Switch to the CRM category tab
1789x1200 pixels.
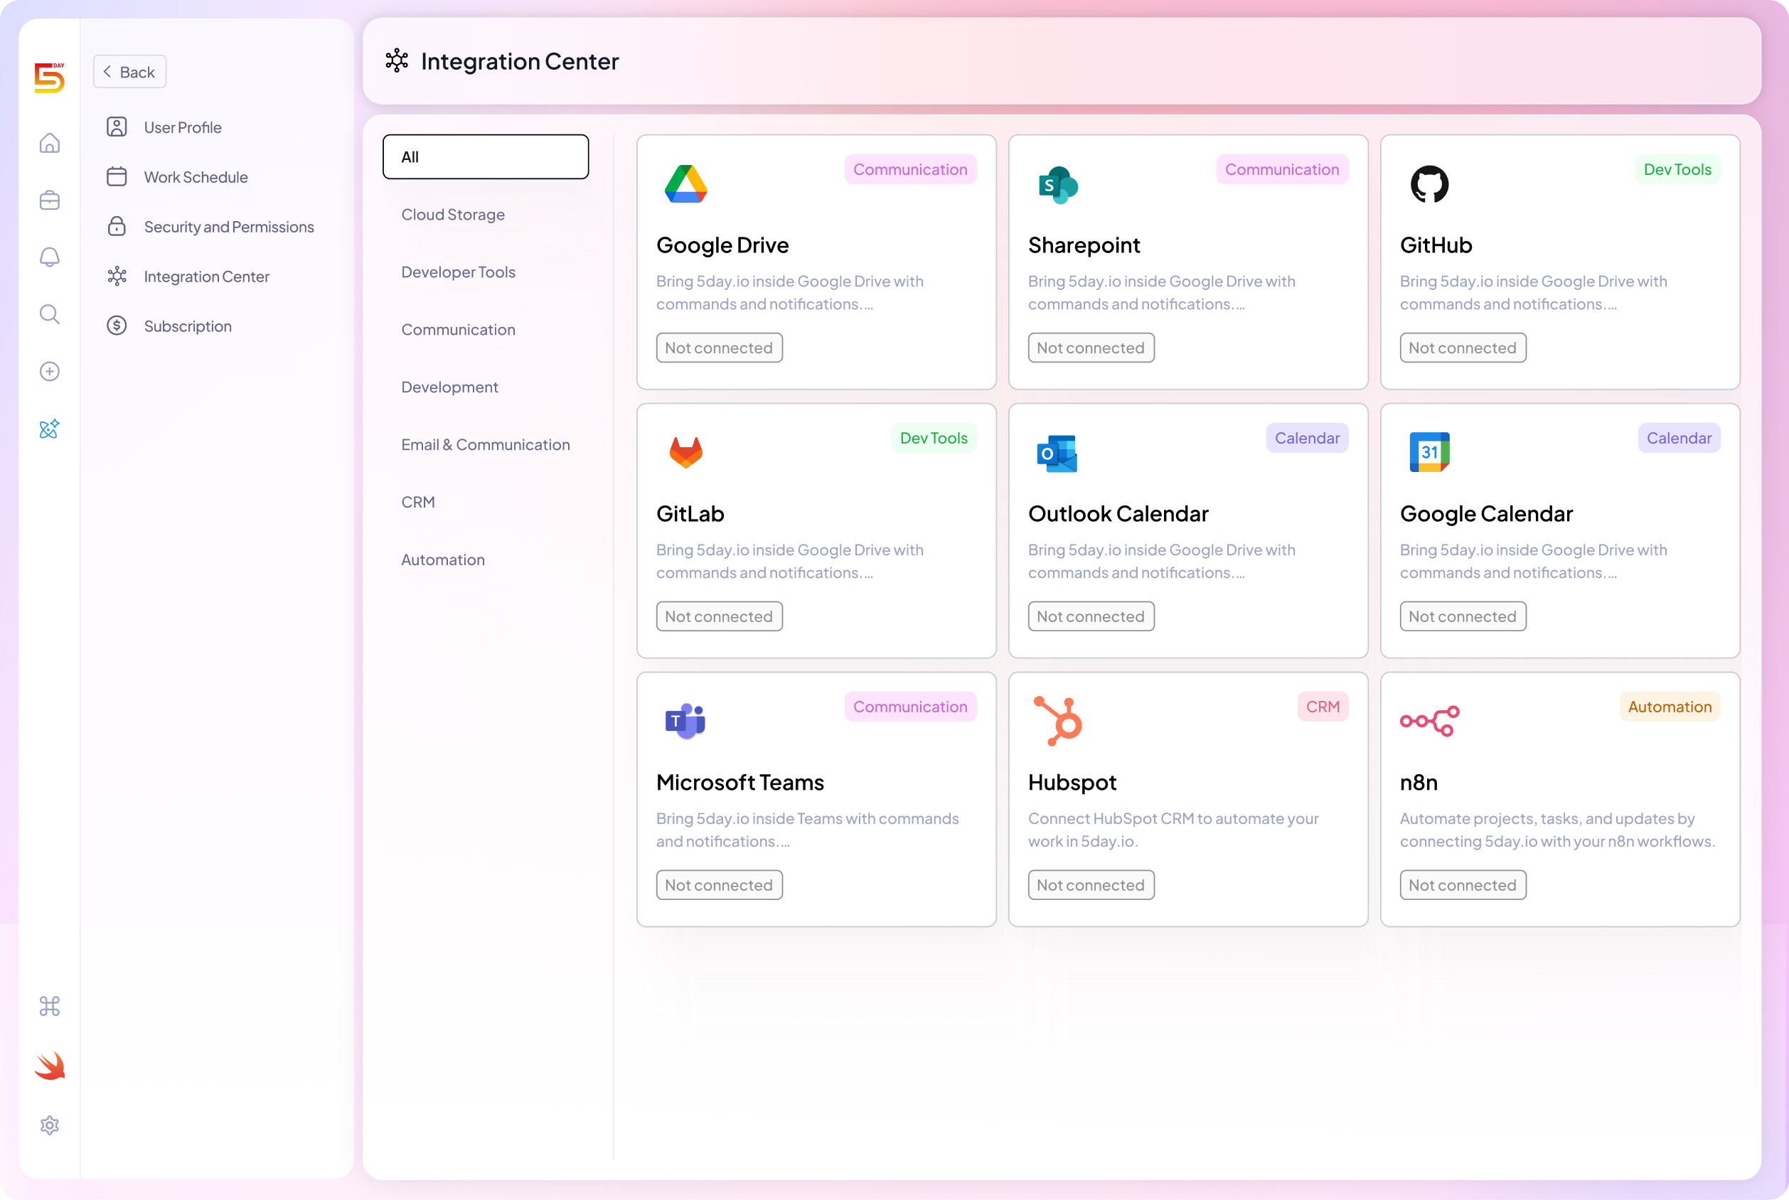418,501
